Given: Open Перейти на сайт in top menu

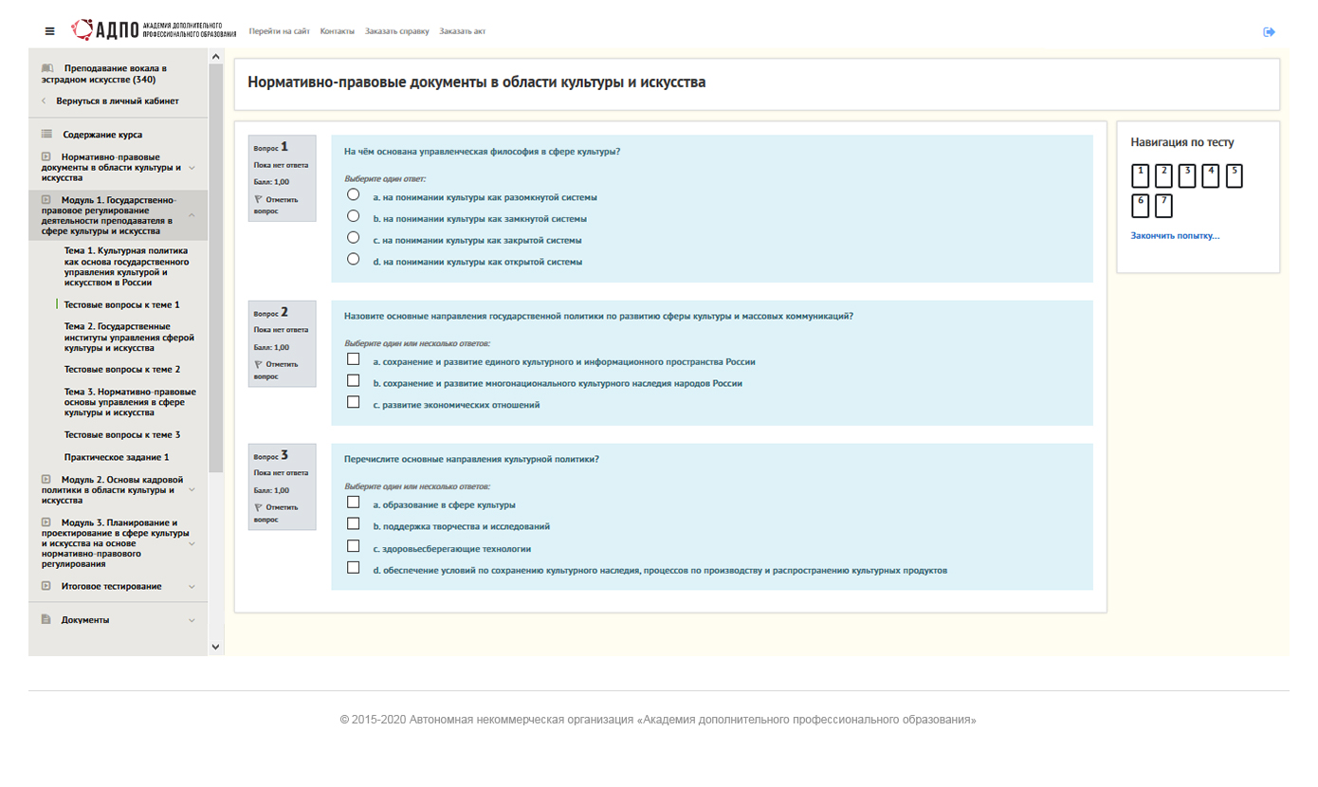Looking at the screenshot, I should [x=279, y=31].
